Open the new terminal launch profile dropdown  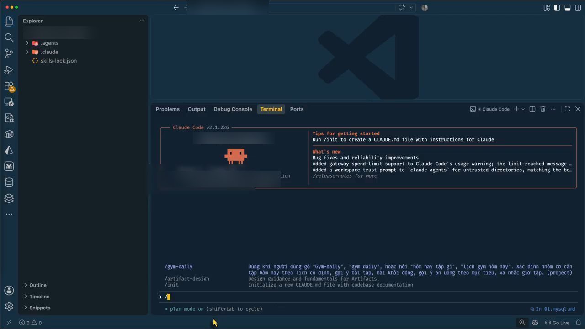point(523,109)
